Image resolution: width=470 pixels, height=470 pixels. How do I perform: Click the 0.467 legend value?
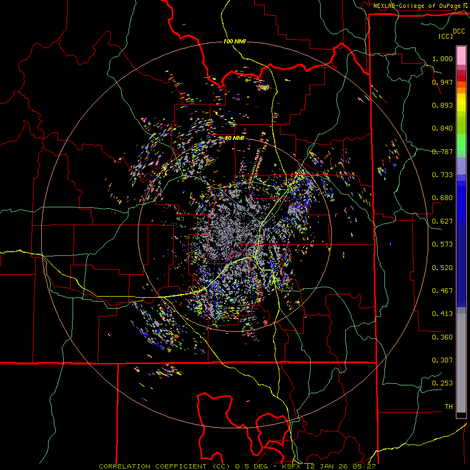tap(442, 291)
